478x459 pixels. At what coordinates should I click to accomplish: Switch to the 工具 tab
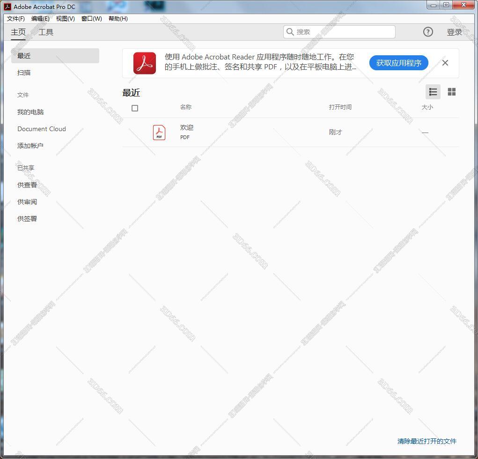46,32
